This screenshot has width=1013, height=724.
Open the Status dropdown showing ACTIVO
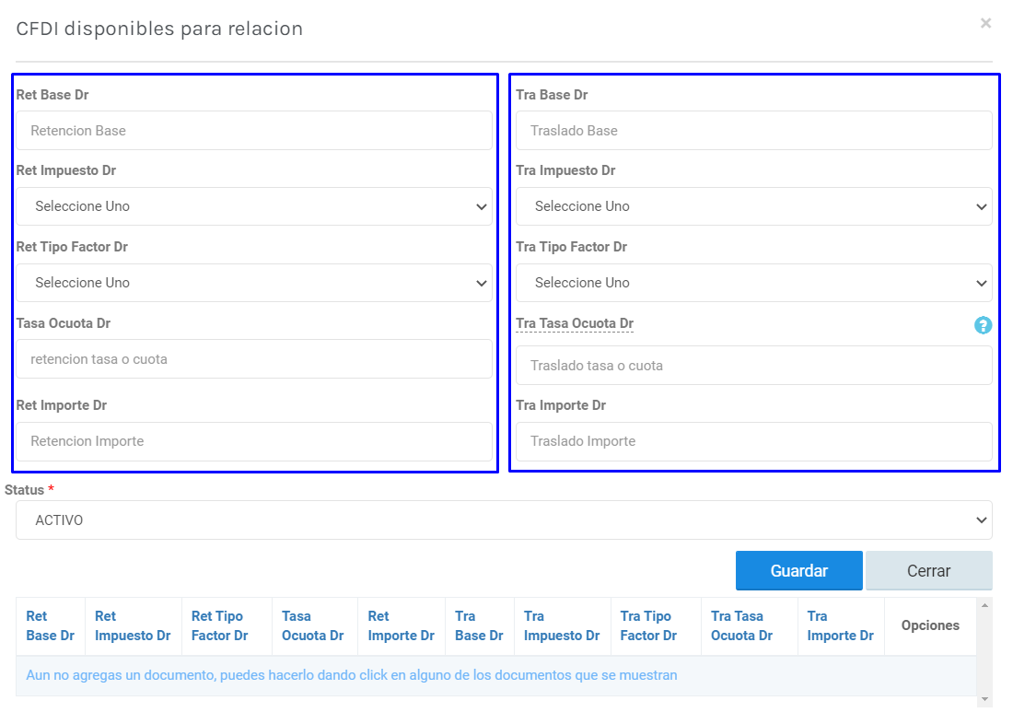click(x=504, y=520)
